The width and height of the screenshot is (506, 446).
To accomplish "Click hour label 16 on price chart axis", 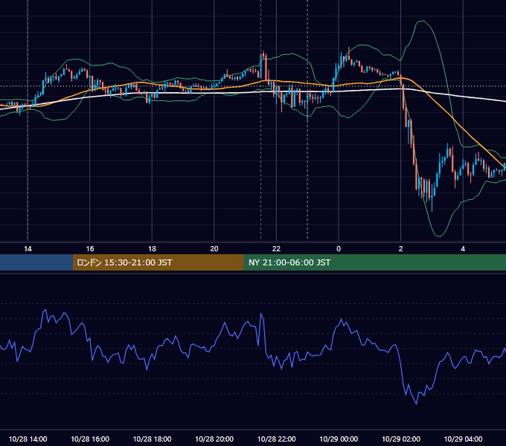I will (90, 249).
